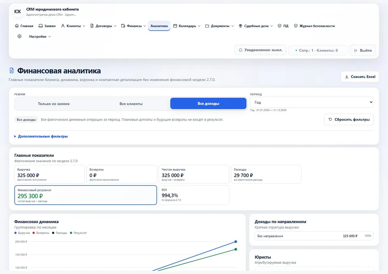
Task: Click the Чистая выручка card
Action: (194, 174)
